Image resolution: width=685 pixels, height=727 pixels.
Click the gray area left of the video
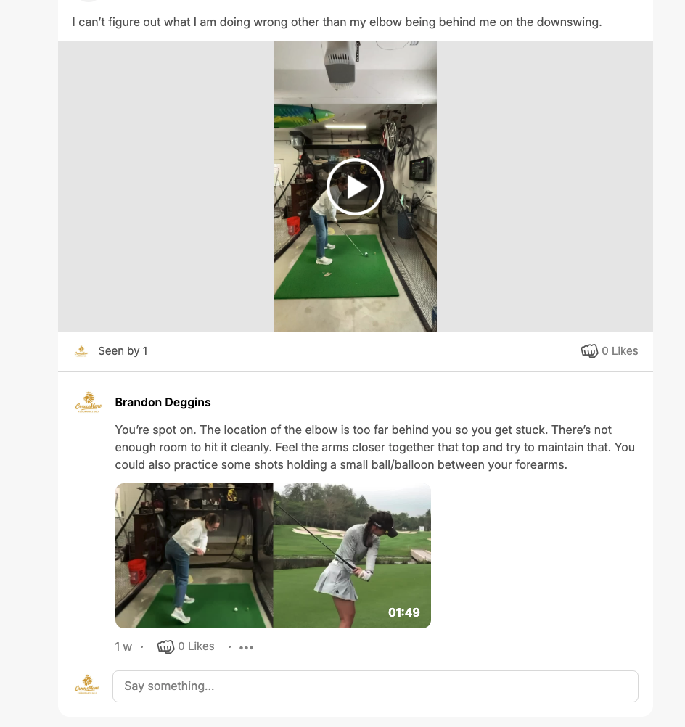[165, 186]
